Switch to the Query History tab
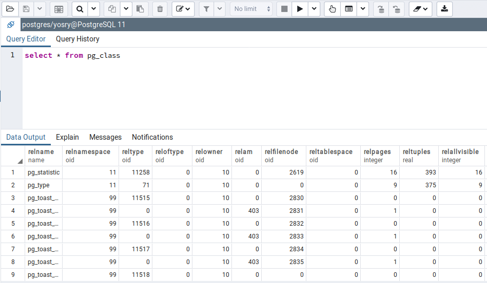This screenshot has width=487, height=283. pyautogui.click(x=77, y=39)
